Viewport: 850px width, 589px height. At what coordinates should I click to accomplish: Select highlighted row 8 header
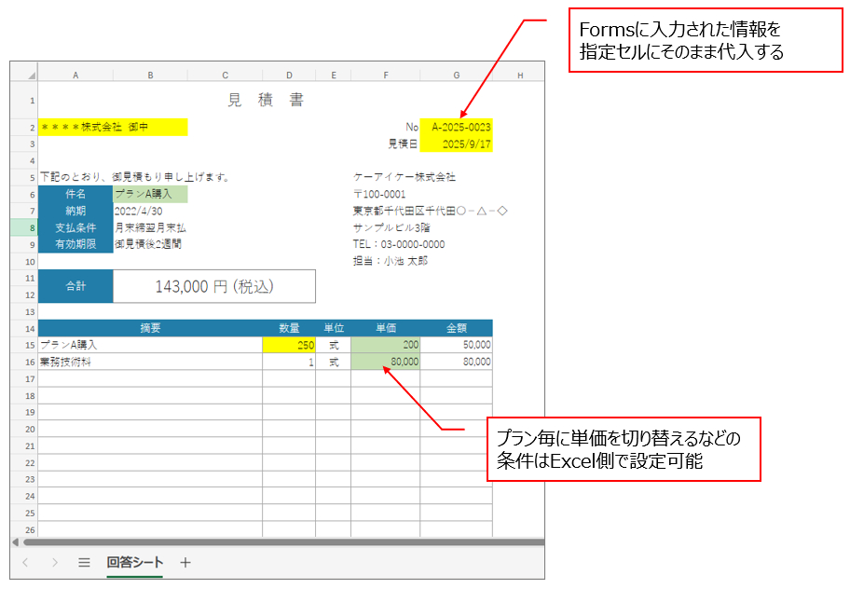(25, 227)
